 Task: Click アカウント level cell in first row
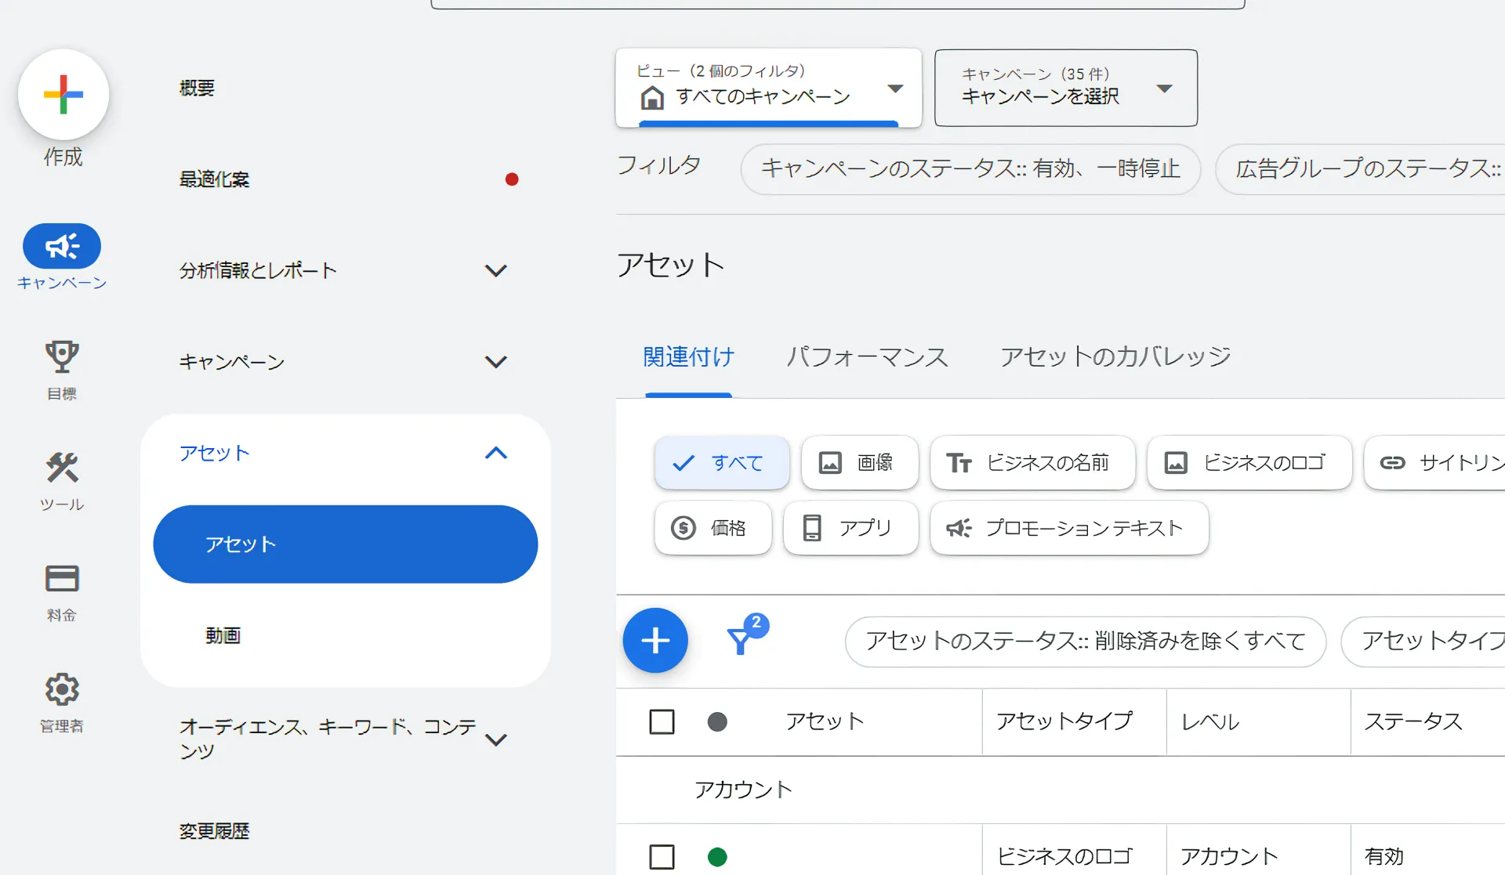1228,857
